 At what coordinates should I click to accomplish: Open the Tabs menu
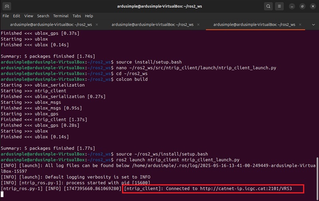(77, 16)
